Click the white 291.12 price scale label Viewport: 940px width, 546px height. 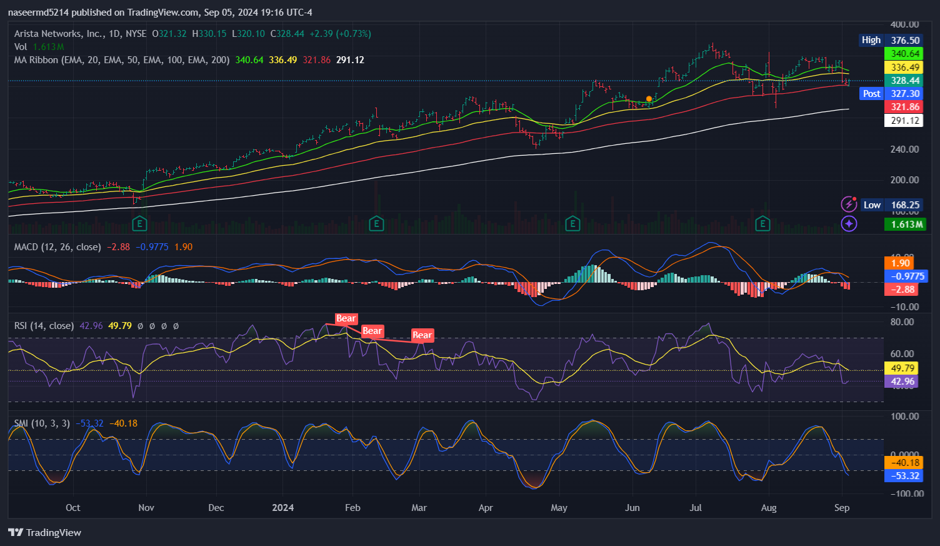point(904,120)
